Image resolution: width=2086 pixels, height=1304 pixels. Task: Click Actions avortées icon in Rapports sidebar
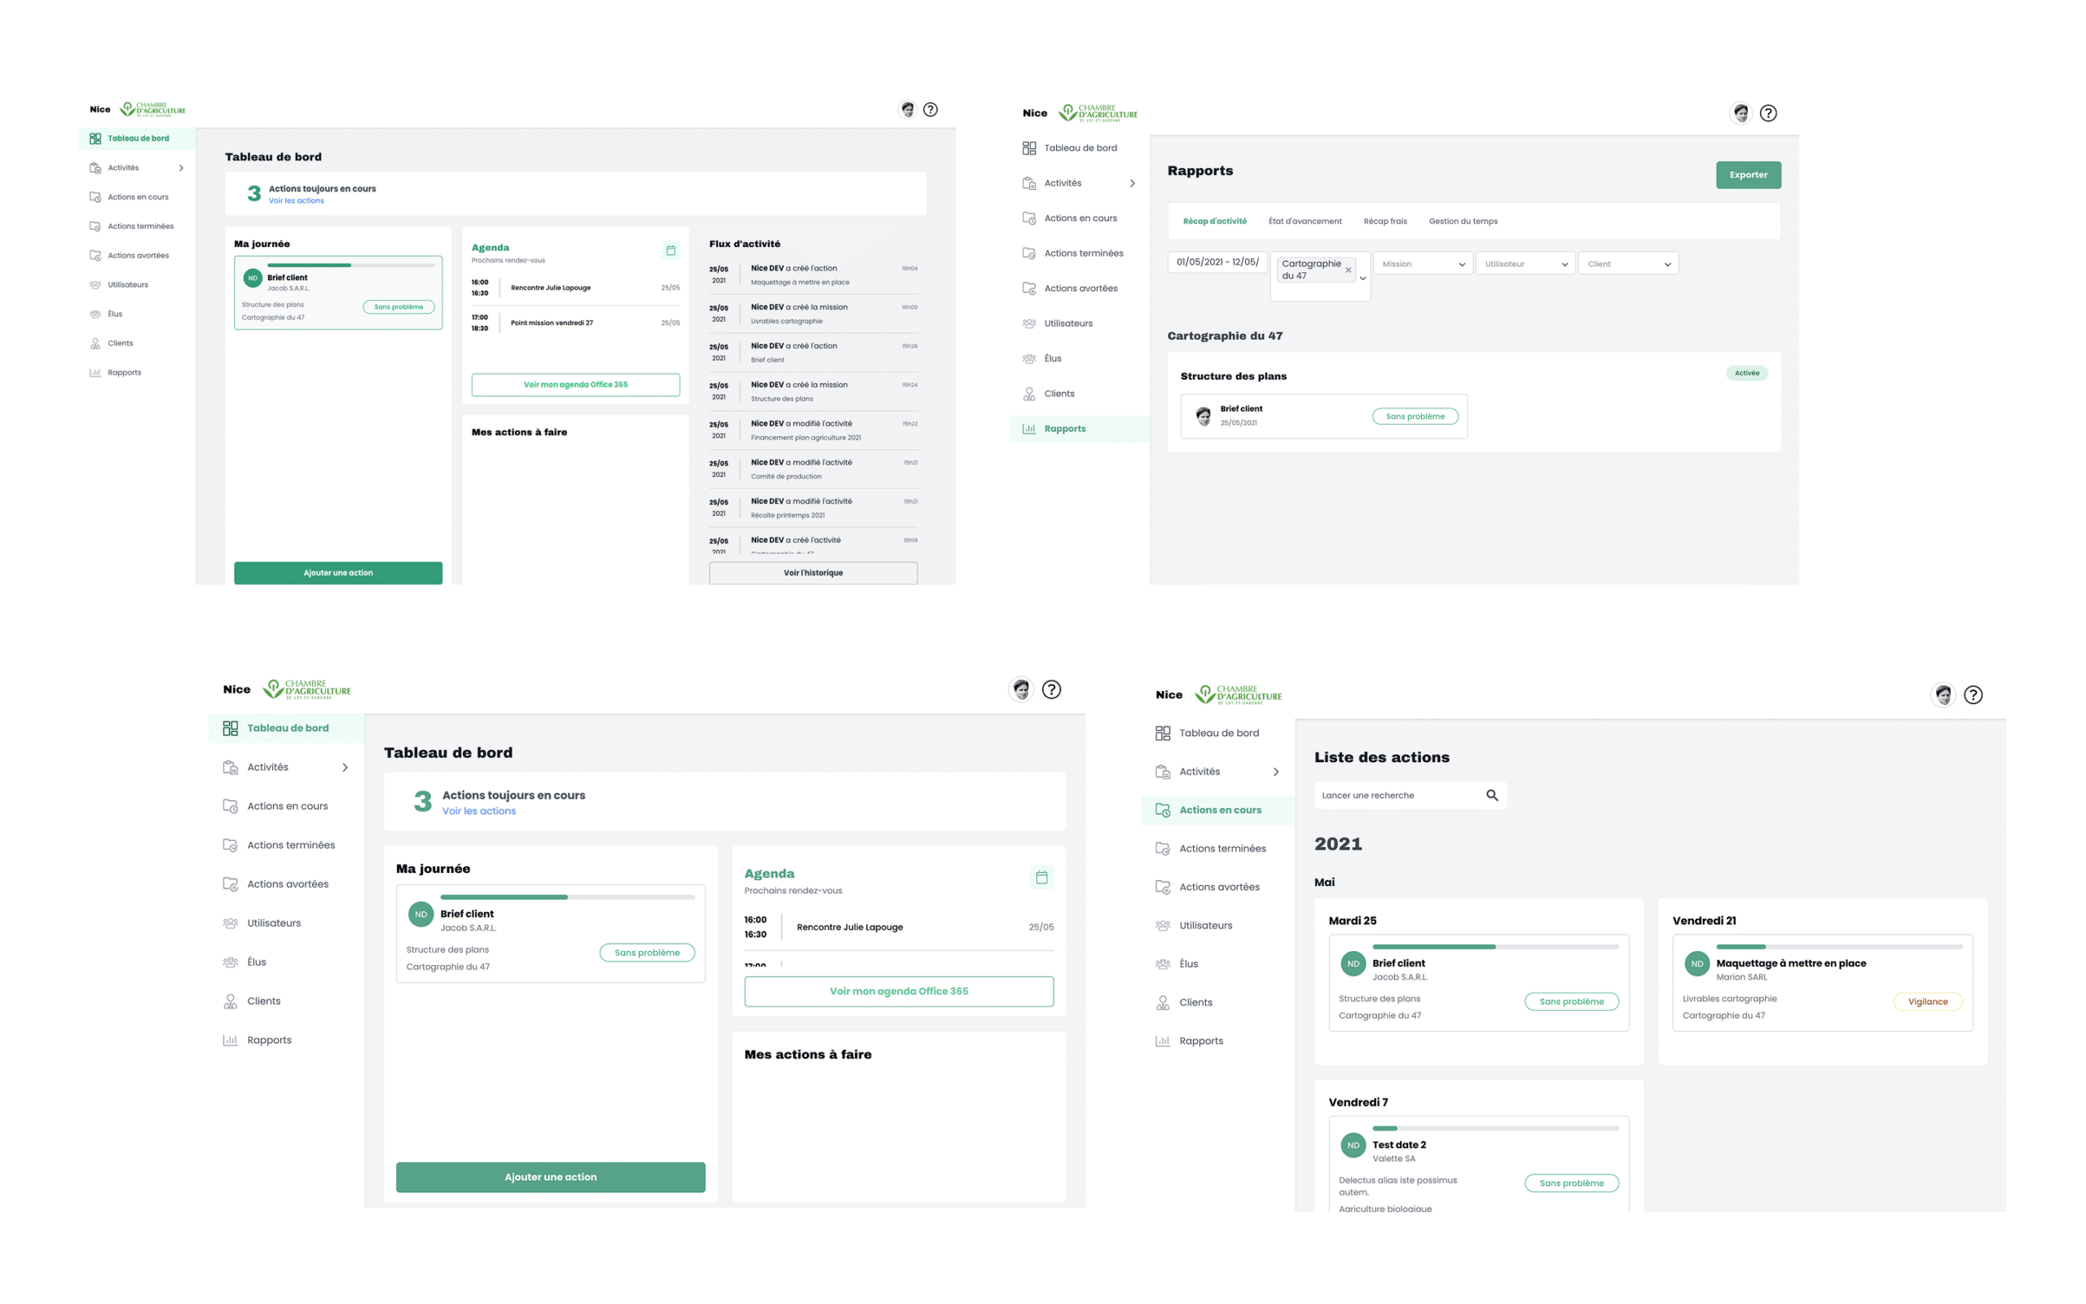coord(1029,288)
